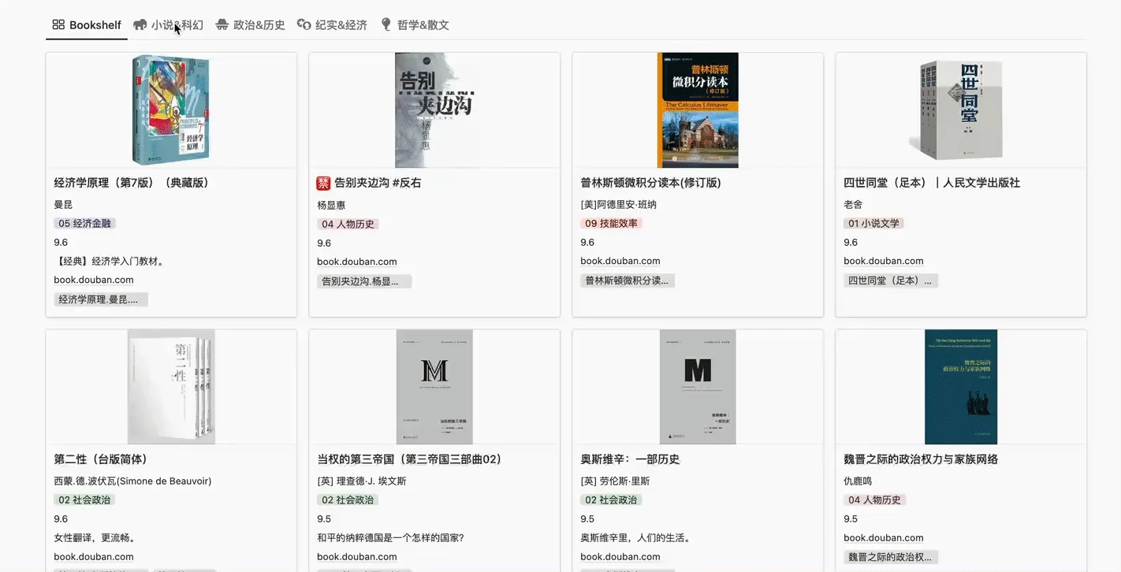Screen dimensions: 1121x572
Task: Open the 哲学&散文 tab
Action: click(x=423, y=25)
